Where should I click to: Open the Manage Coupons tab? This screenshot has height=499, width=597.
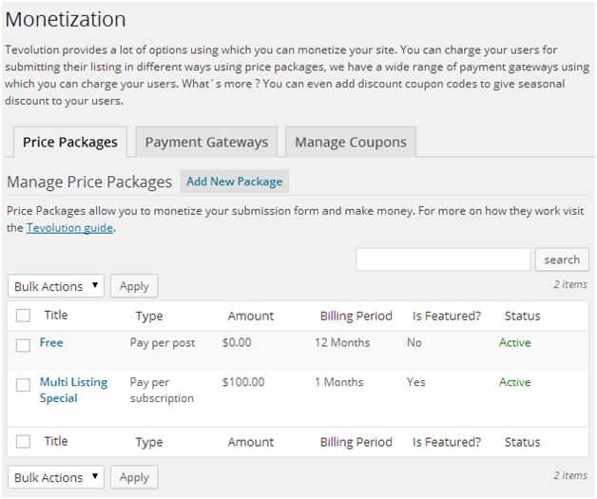pos(350,143)
